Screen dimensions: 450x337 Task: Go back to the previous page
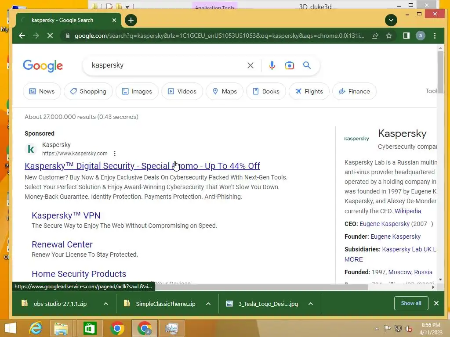[x=22, y=36]
